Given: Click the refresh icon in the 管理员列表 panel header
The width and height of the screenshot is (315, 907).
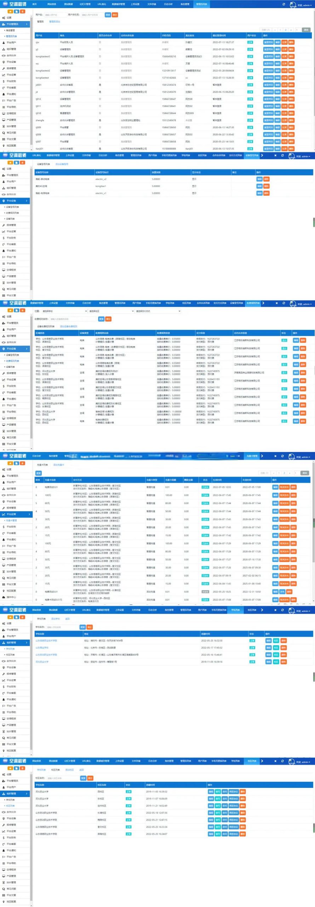Looking at the screenshot, I should [283, 4].
